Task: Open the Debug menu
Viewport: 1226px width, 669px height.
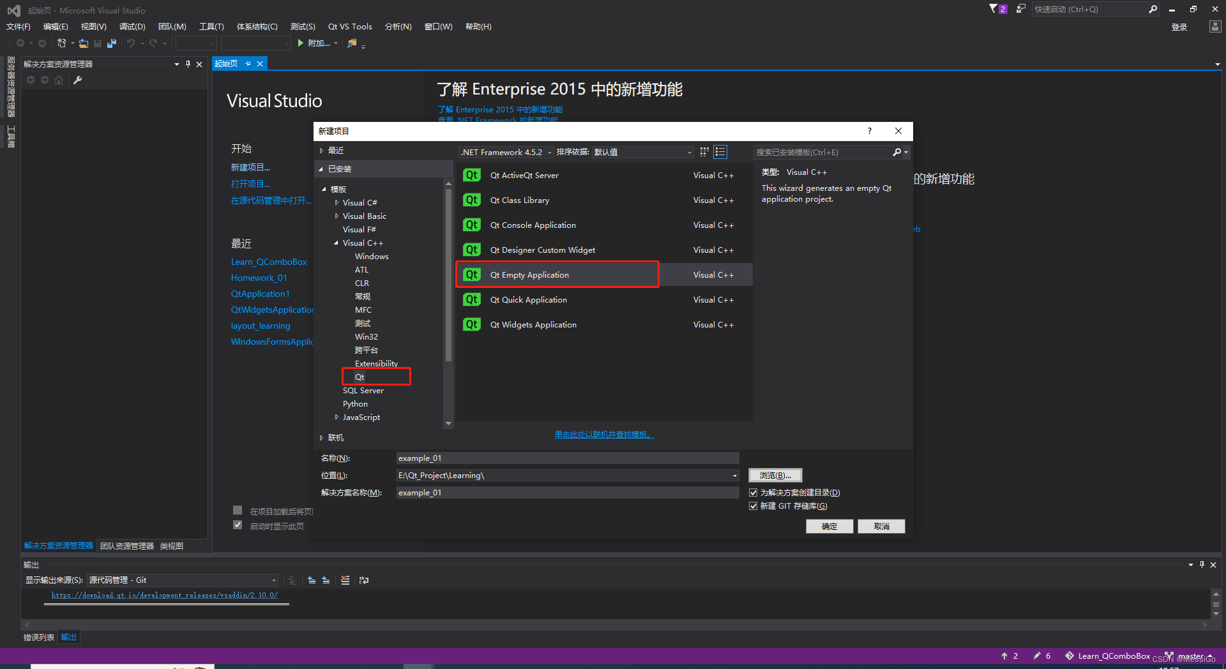Action: [x=132, y=27]
